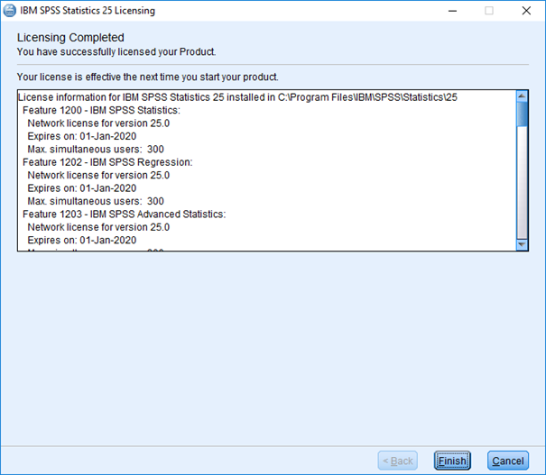Click 'Network license for version 25.0' under Feature 1203
The image size is (546, 475).
(x=98, y=227)
